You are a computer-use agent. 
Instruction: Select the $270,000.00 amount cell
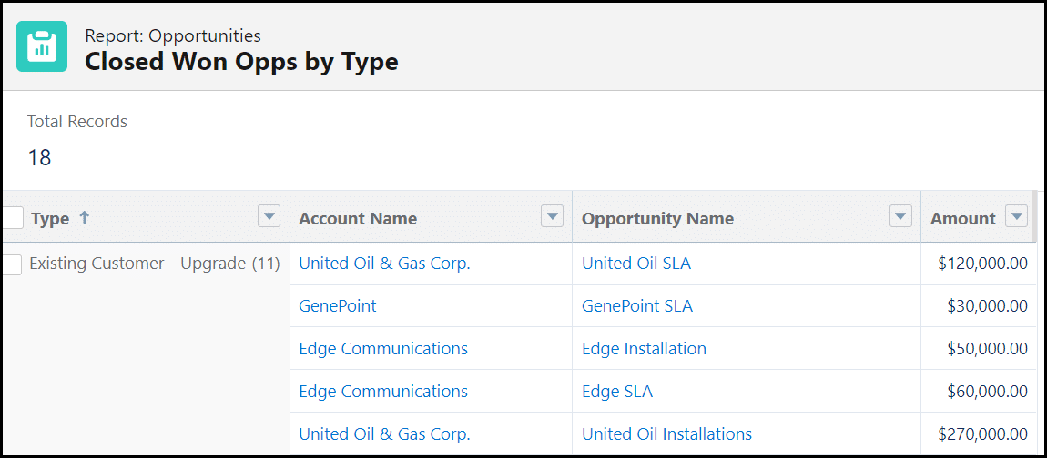[x=981, y=434]
